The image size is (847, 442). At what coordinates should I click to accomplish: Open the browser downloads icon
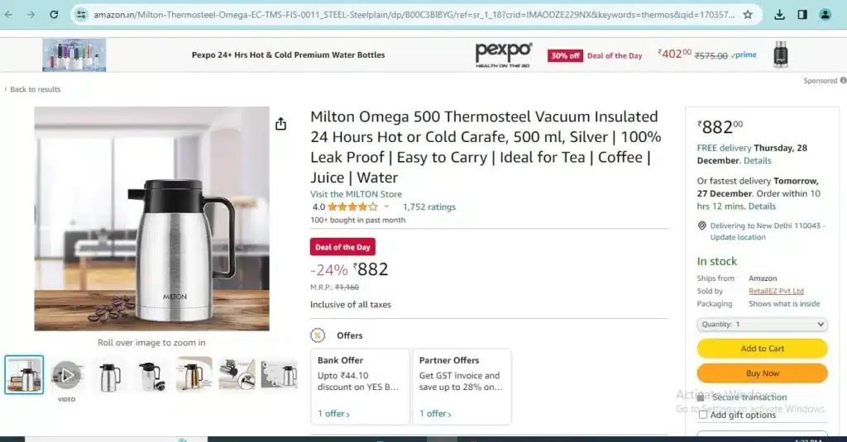(x=779, y=15)
